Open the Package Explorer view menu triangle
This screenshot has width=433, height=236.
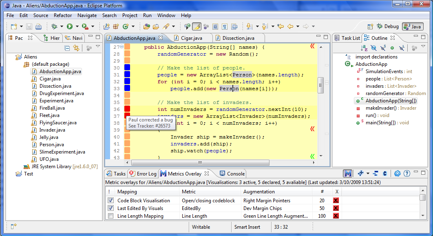pos(98,47)
